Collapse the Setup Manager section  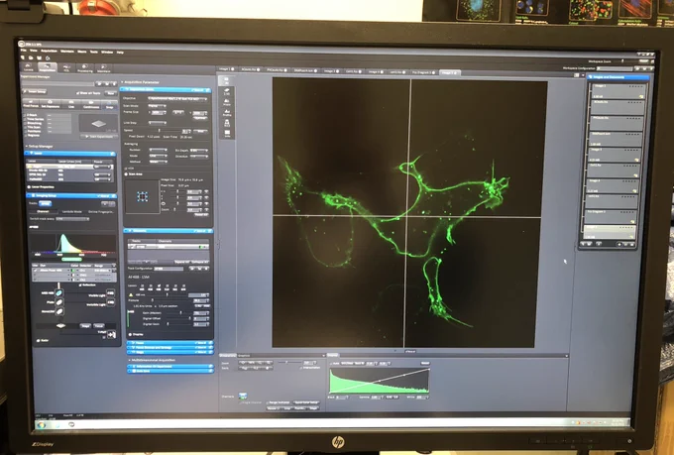pos(26,147)
